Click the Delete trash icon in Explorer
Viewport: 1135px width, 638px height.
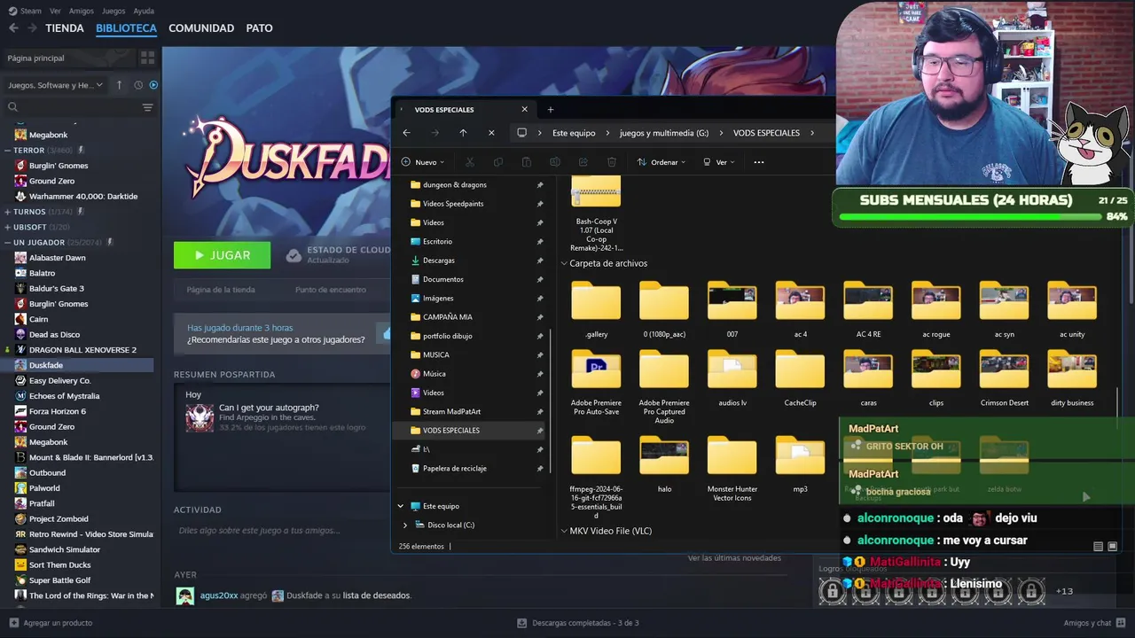click(x=612, y=162)
